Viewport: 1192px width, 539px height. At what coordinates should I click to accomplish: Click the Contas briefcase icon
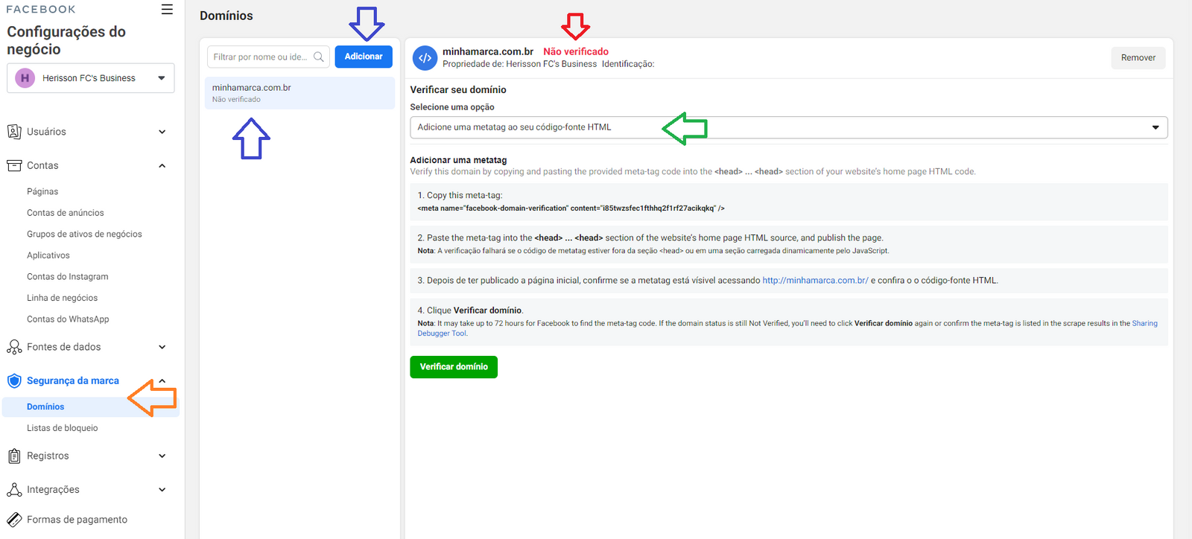(14, 165)
